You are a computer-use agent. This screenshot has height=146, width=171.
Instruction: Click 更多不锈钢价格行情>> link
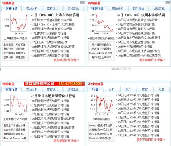(x=151, y=140)
